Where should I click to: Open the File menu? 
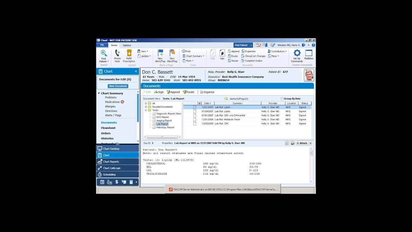102,45
